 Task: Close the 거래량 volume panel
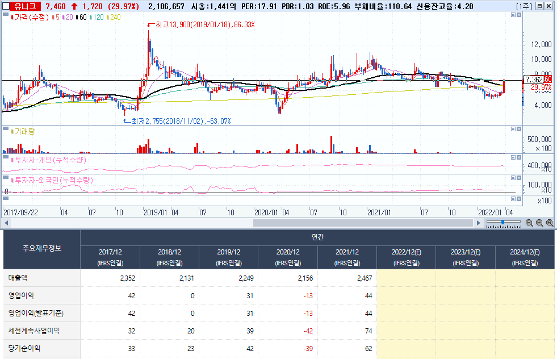(x=519, y=129)
